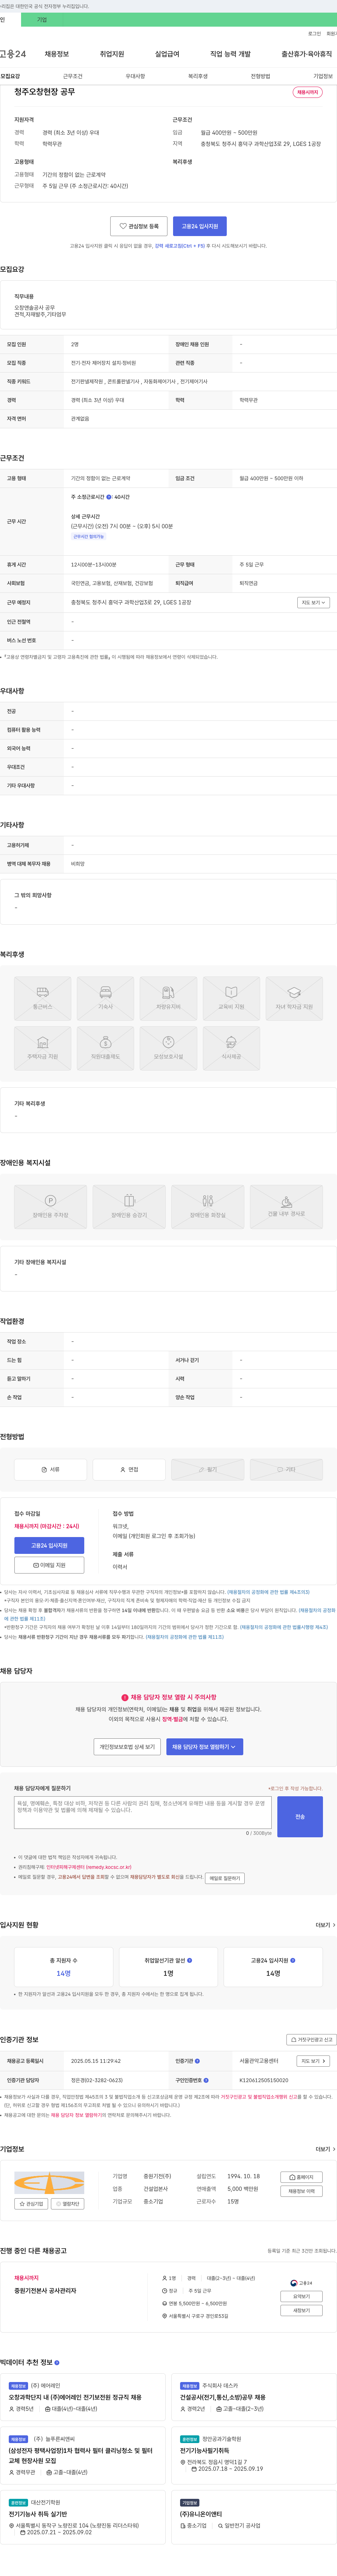Click the 기숙사 welfare icon
Image resolution: width=337 pixels, height=2576 pixels.
pos(105,998)
